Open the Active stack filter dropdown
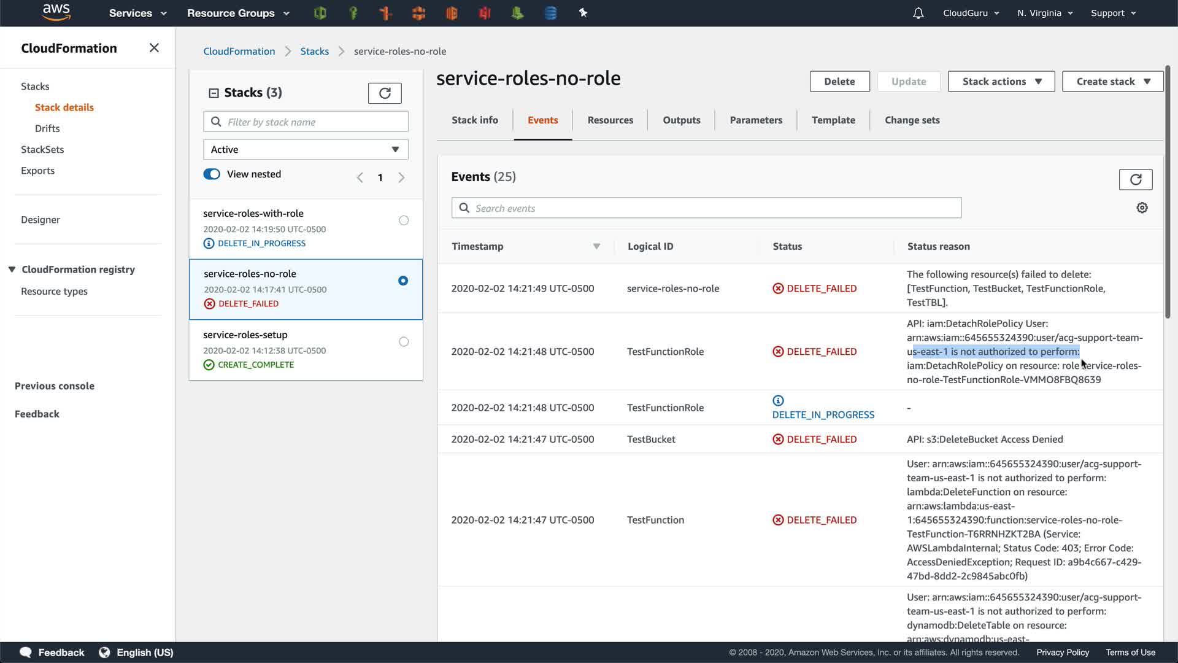The height and width of the screenshot is (663, 1178). tap(306, 150)
